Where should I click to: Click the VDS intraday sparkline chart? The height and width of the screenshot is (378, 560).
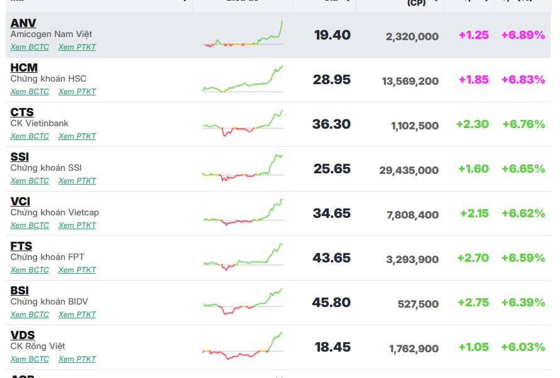click(x=243, y=347)
